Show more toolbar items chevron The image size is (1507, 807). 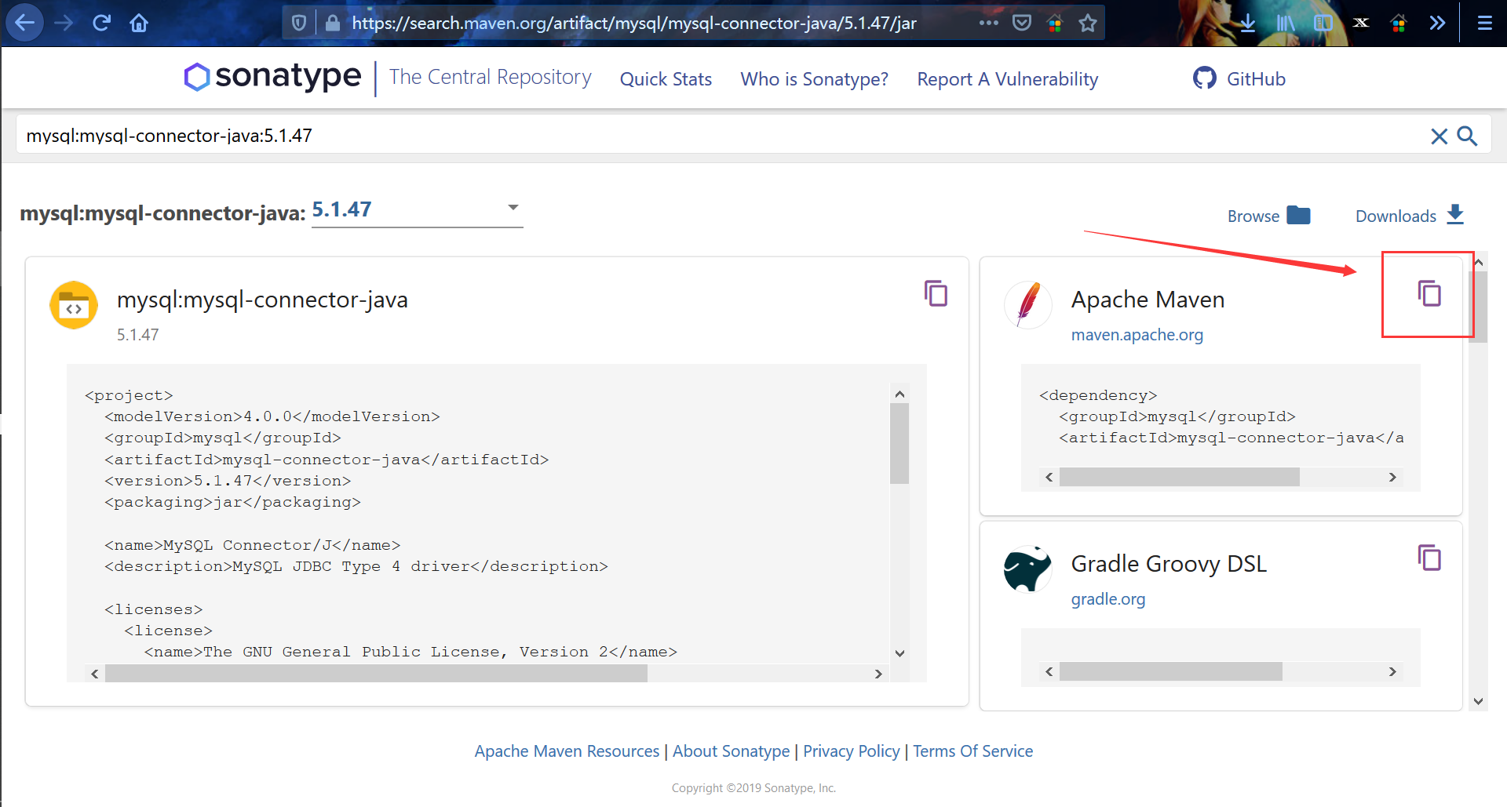pyautogui.click(x=1437, y=23)
